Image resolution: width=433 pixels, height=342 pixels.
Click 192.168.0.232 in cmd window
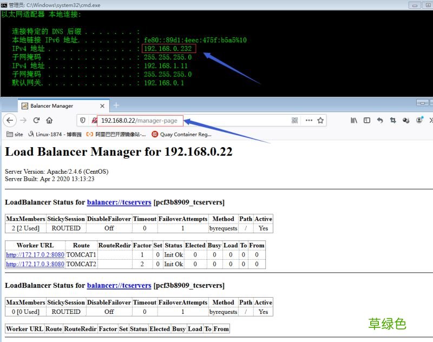point(168,49)
